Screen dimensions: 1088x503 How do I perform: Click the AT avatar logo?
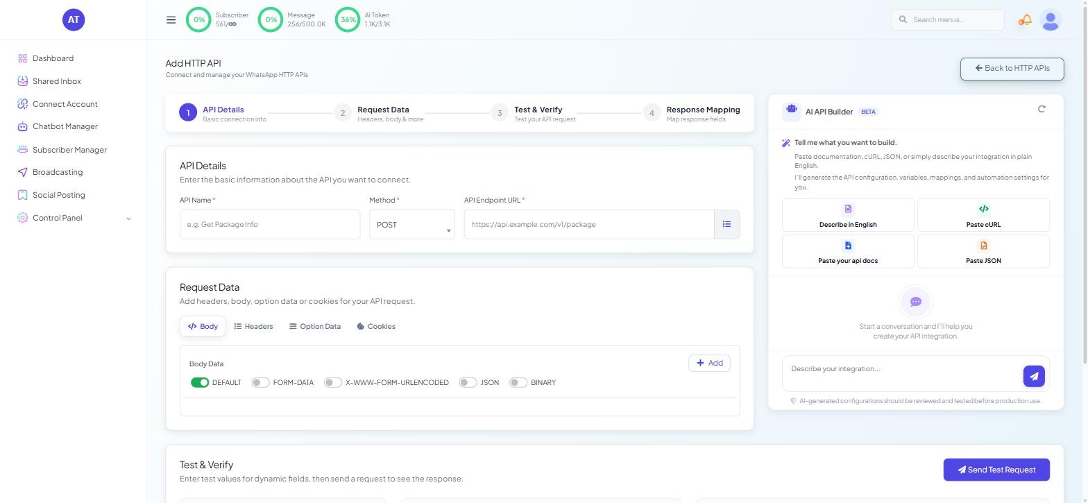tap(74, 20)
